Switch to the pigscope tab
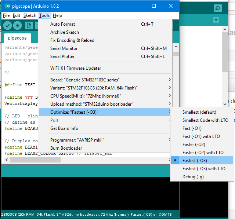Screen dimensions: 235x219 [x=17, y=38]
